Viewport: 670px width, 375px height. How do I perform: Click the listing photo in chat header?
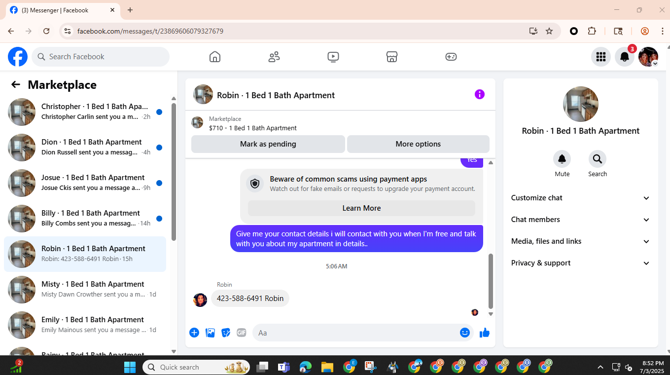click(203, 94)
